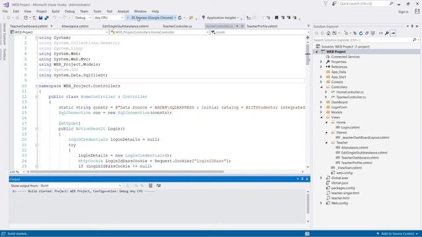
Task: Toggle the Preview Selected Items icon
Action: tap(393, 33)
